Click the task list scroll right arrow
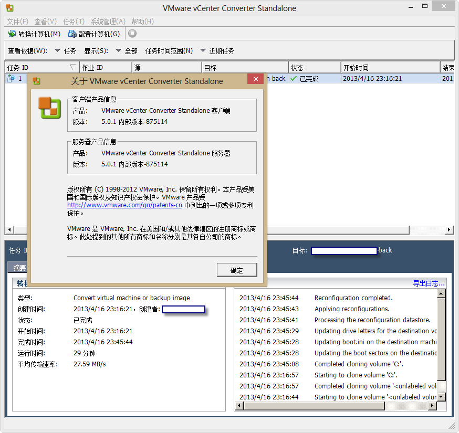This screenshot has width=459, height=433. 448,230
